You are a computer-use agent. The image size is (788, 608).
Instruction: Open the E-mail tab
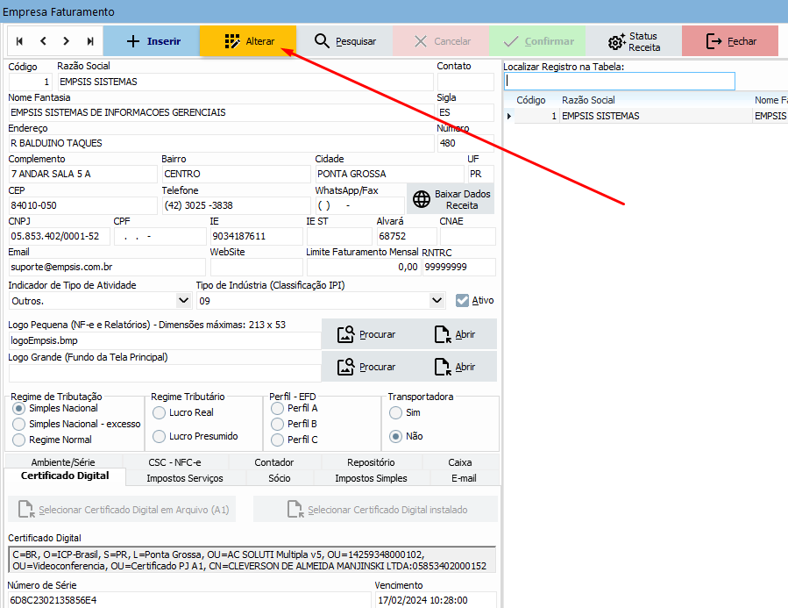point(464,478)
